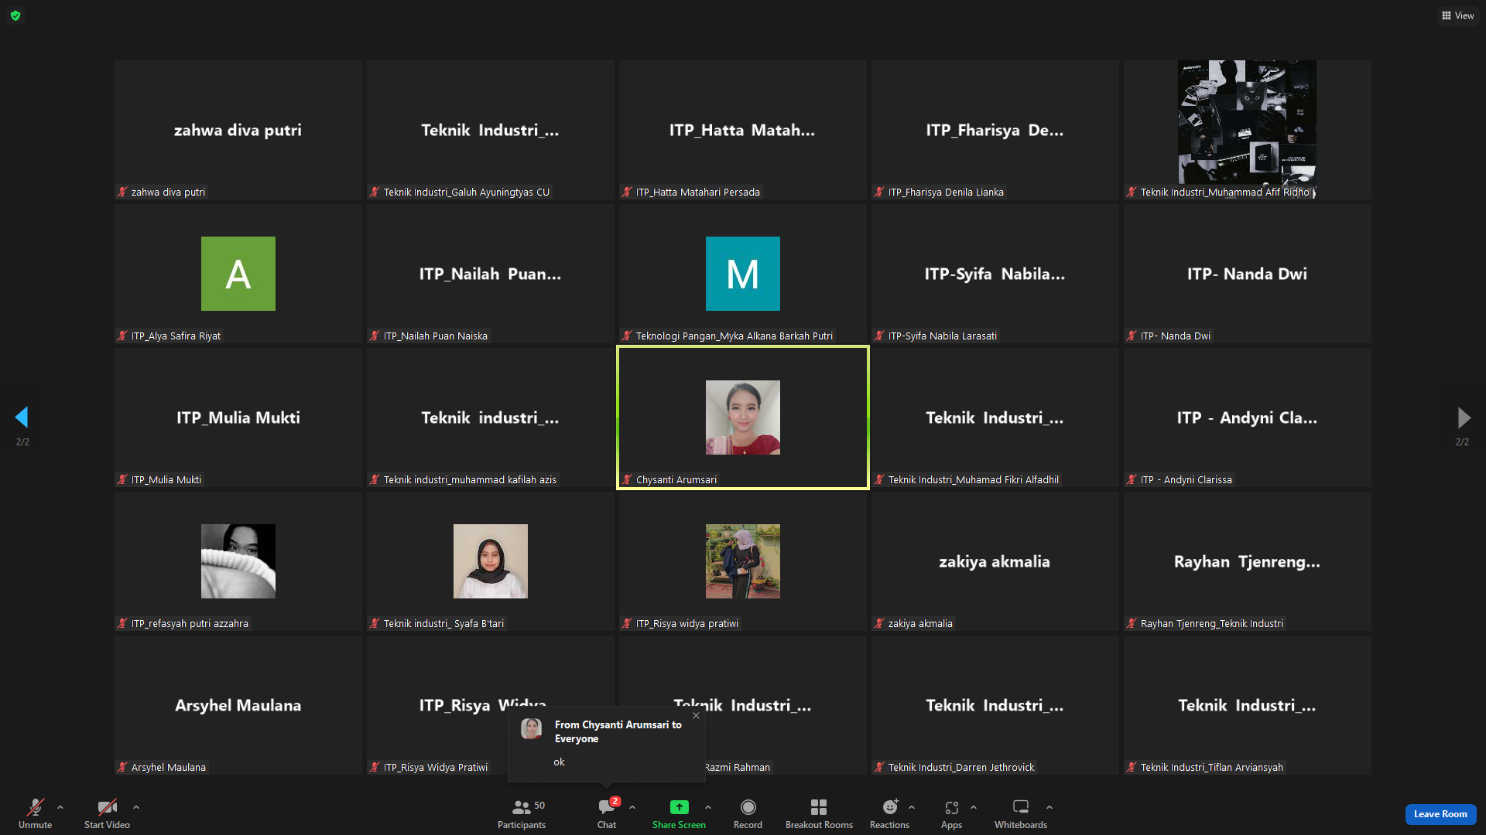Expand apps options arrow
This screenshot has width=1486, height=835.
(974, 807)
